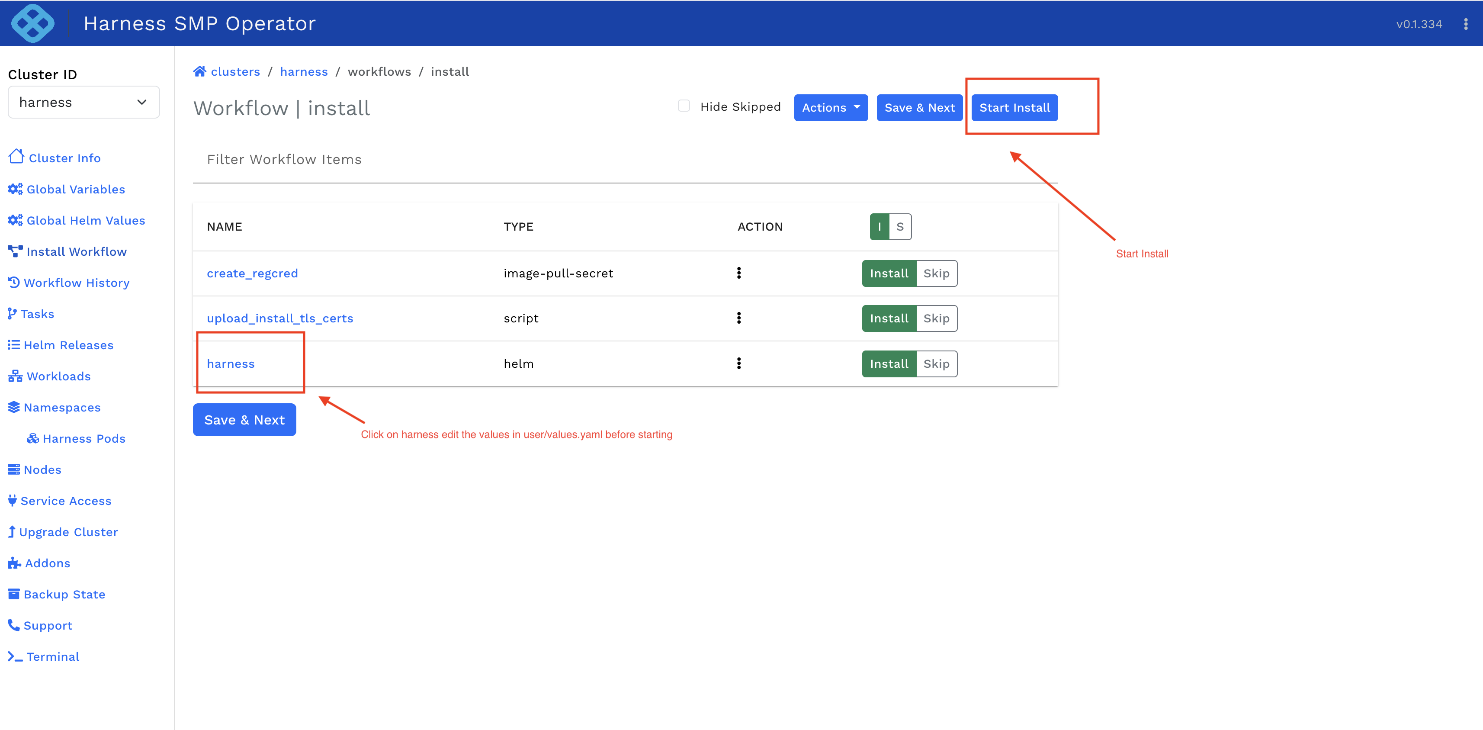The image size is (1483, 730).
Task: Expand the Actions dropdown button
Action: pos(831,108)
